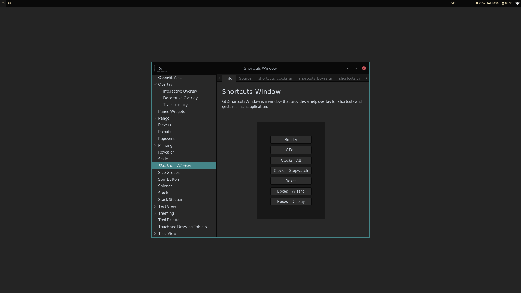521x293 pixels.
Task: Open the shortcuts-boxes.ui tab
Action: [x=315, y=78]
